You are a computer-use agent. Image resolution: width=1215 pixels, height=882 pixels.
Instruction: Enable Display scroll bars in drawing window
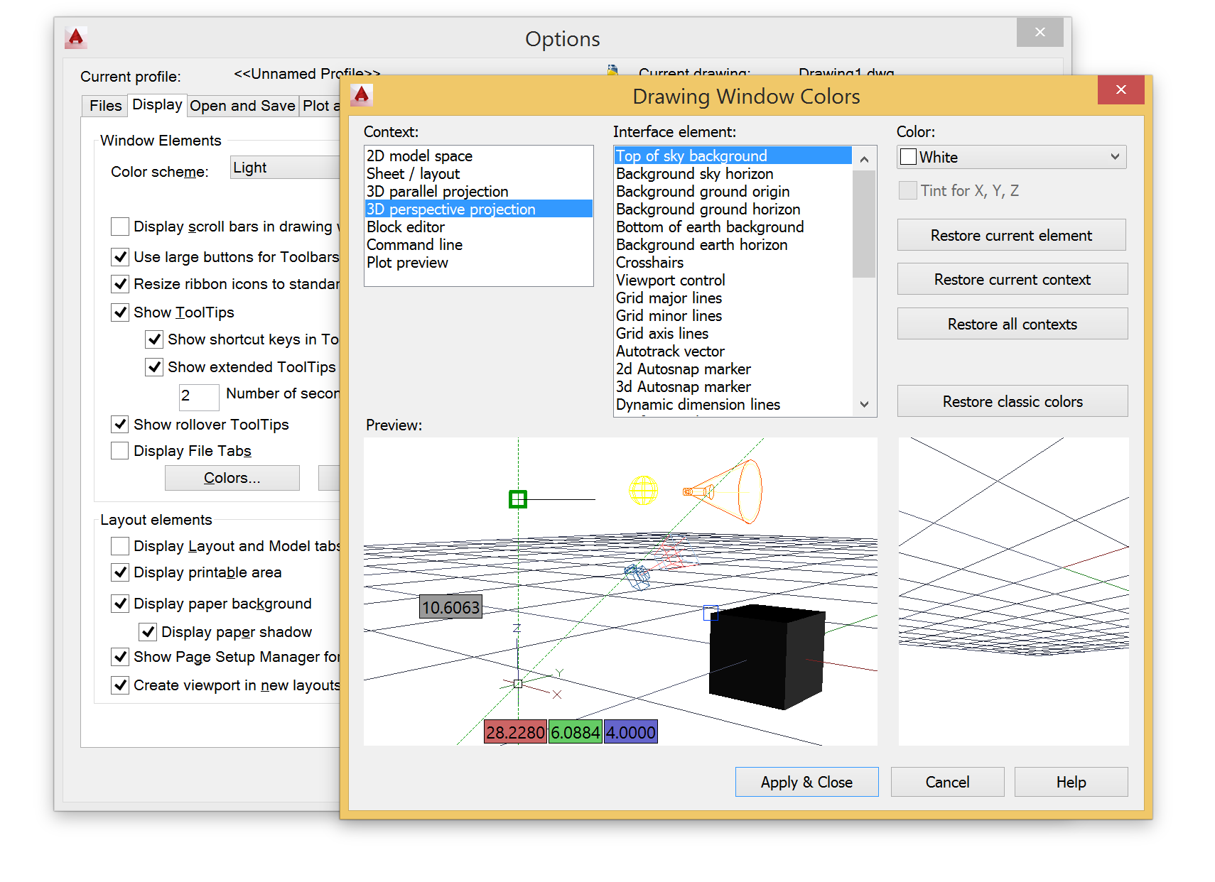click(120, 226)
